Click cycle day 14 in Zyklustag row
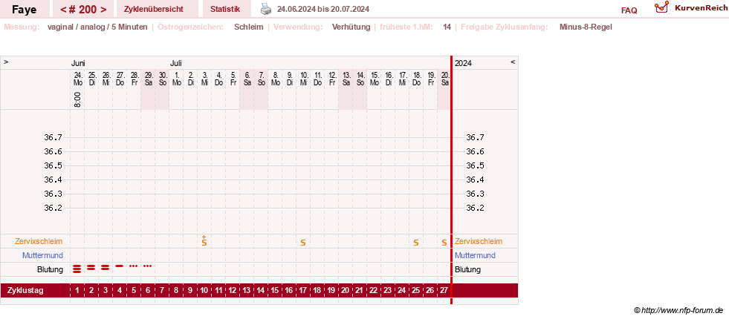The width and height of the screenshot is (729, 319). click(260, 291)
